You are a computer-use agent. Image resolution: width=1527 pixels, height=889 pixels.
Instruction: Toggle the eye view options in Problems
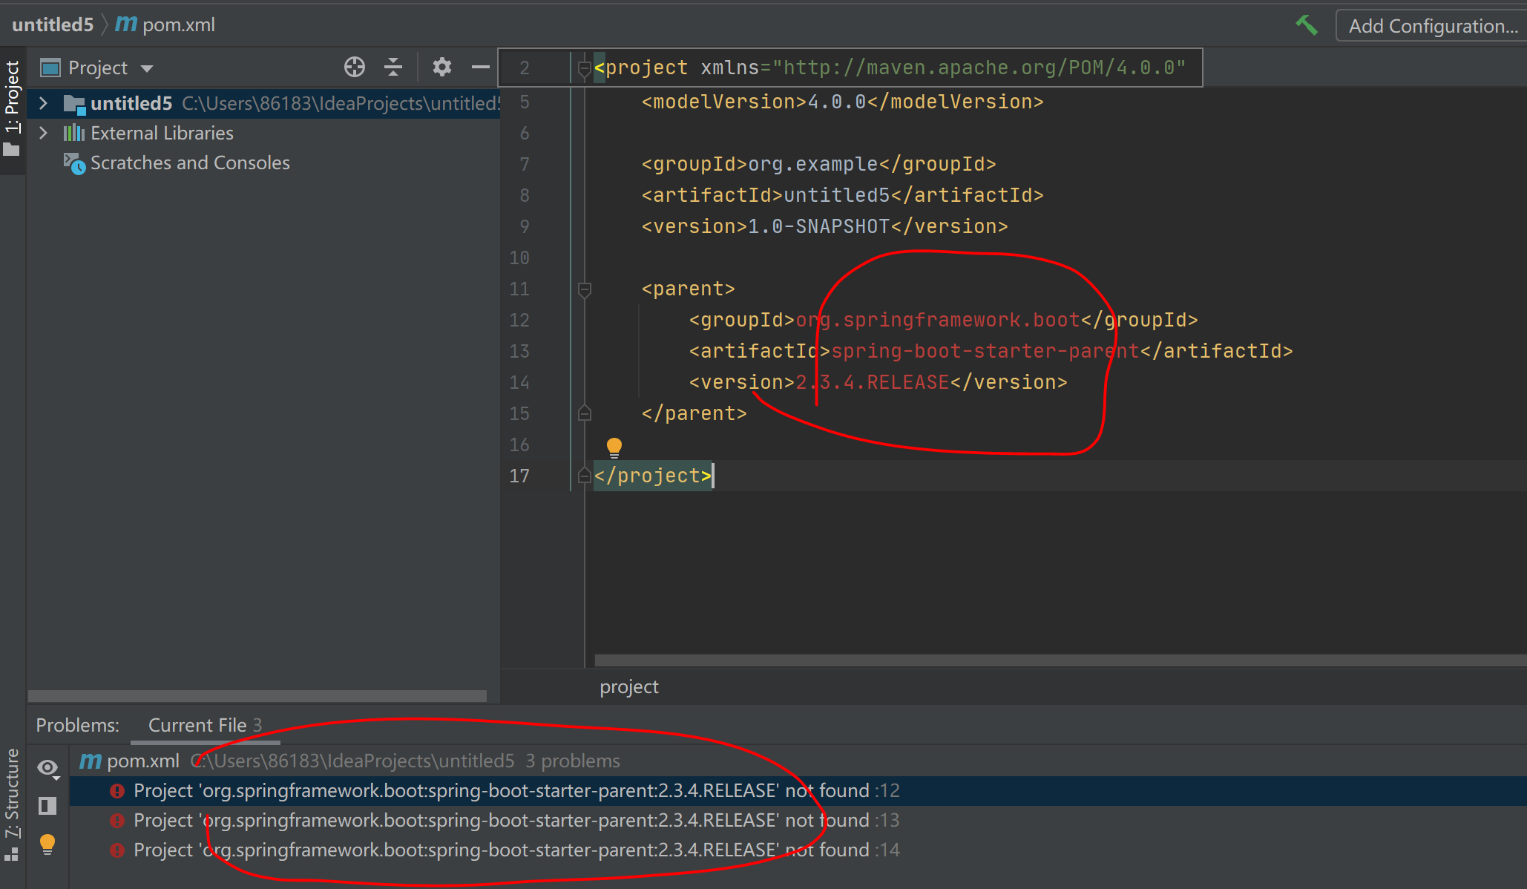(49, 768)
